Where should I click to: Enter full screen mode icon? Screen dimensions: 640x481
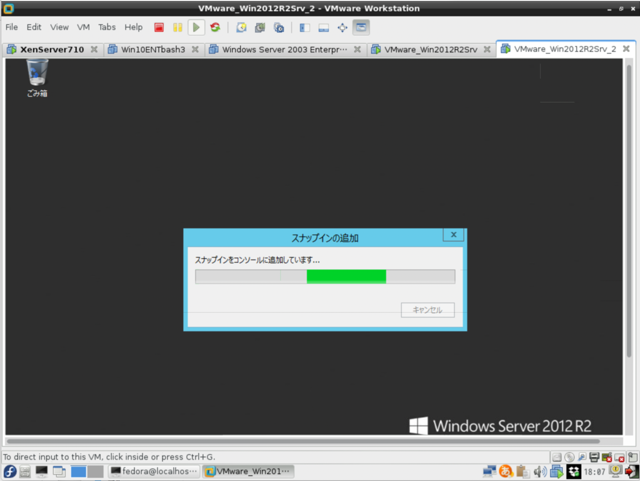(342, 28)
